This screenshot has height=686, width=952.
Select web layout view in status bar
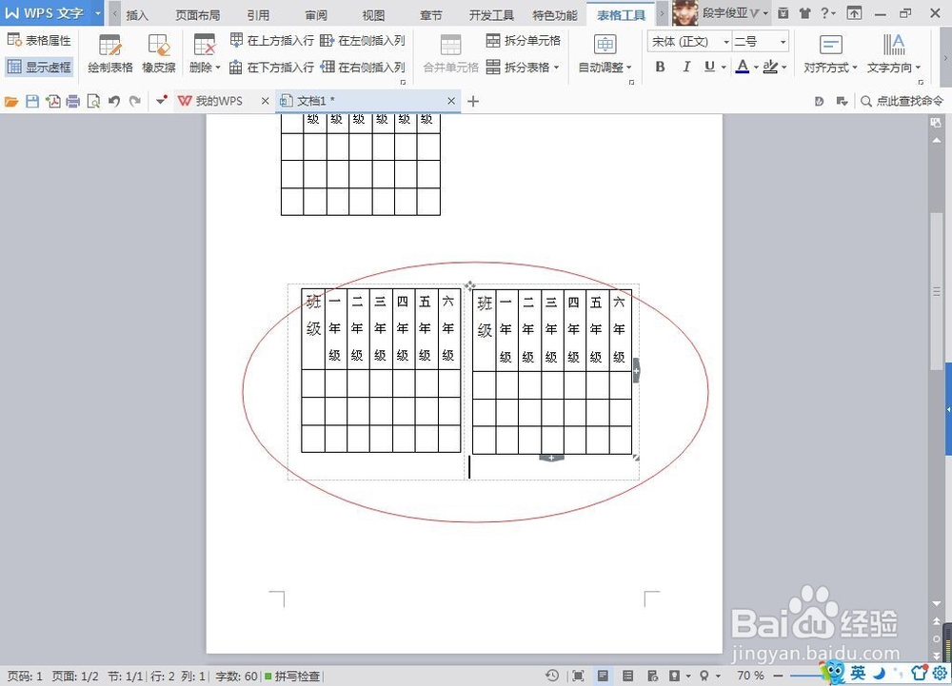click(653, 676)
